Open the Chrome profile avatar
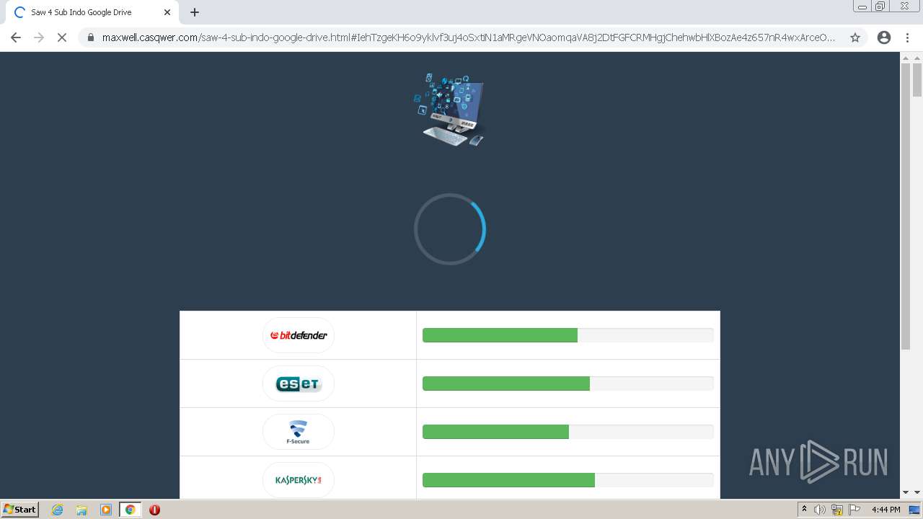 click(x=884, y=37)
